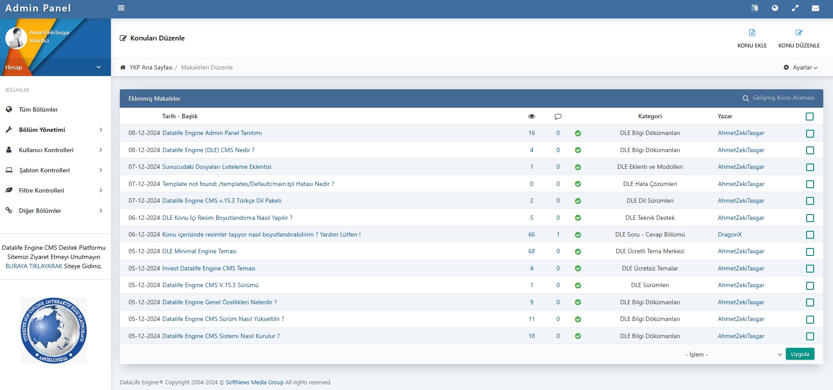Click the translate language icon in top bar
Image resolution: width=833 pixels, height=390 pixels.
755,8
